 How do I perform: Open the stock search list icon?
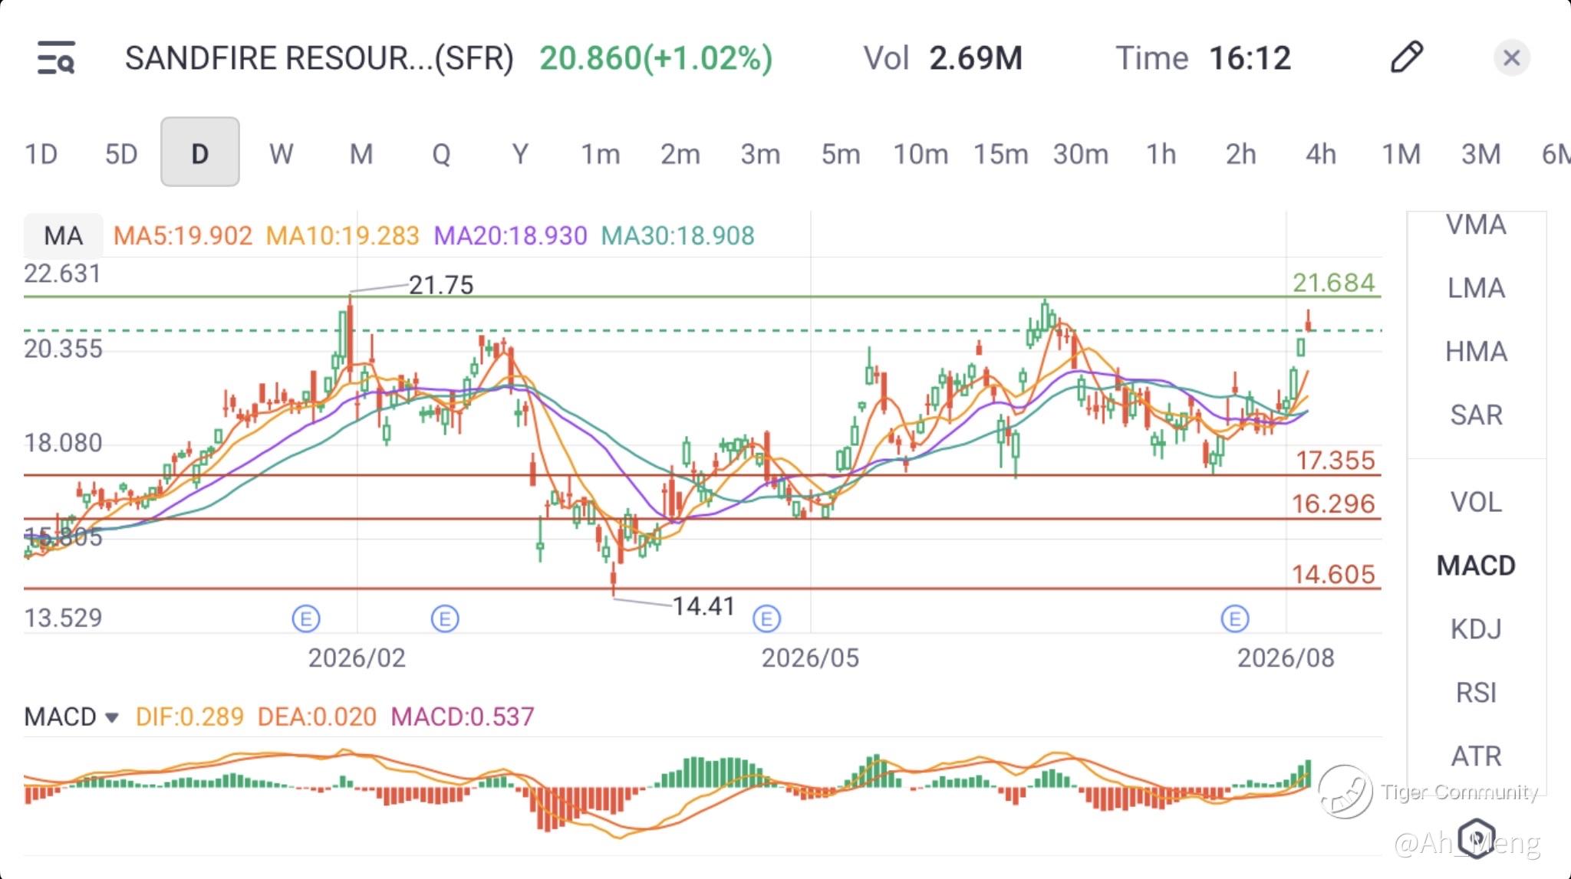[x=56, y=58]
